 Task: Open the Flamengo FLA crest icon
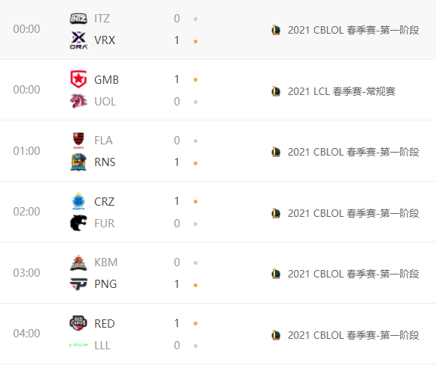79,141
